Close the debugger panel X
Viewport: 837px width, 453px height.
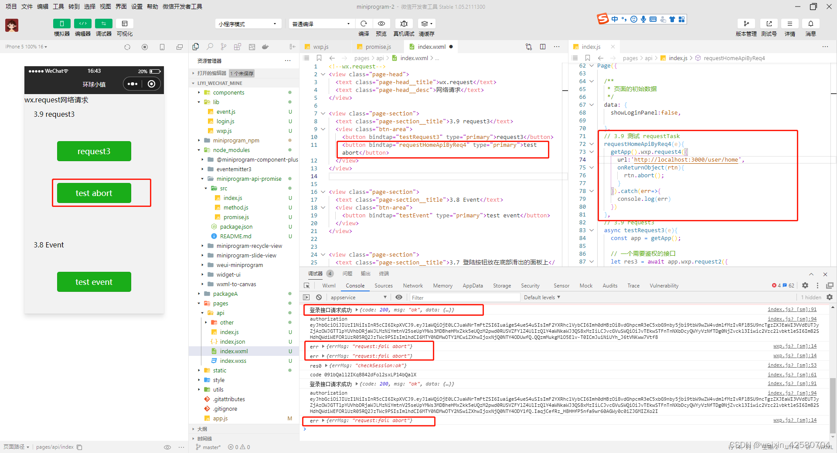pyautogui.click(x=825, y=274)
